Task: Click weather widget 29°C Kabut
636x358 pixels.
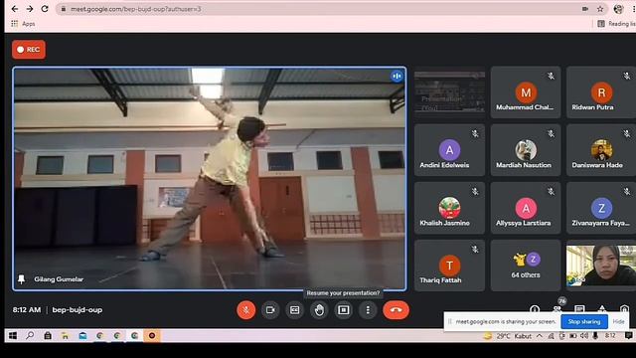Action: (508, 336)
